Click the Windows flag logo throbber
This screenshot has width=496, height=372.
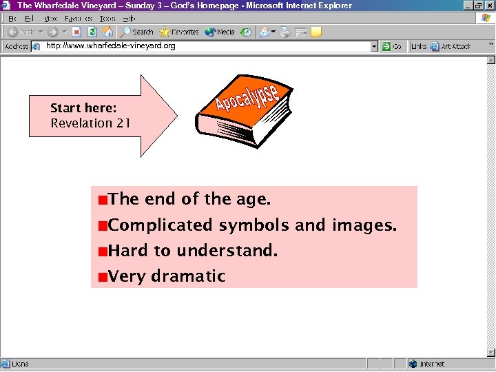point(486,19)
